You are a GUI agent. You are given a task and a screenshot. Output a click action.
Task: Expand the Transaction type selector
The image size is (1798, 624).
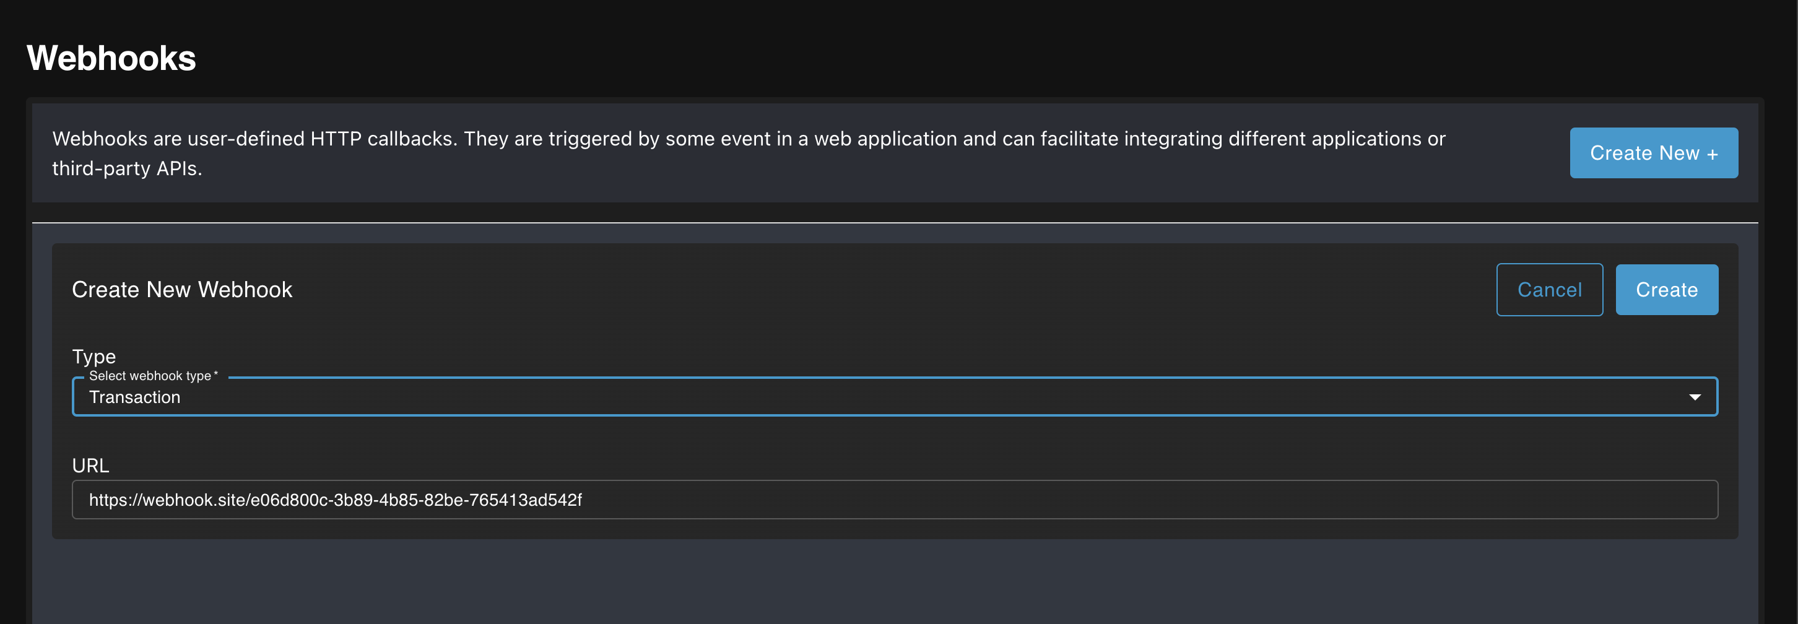tap(893, 396)
